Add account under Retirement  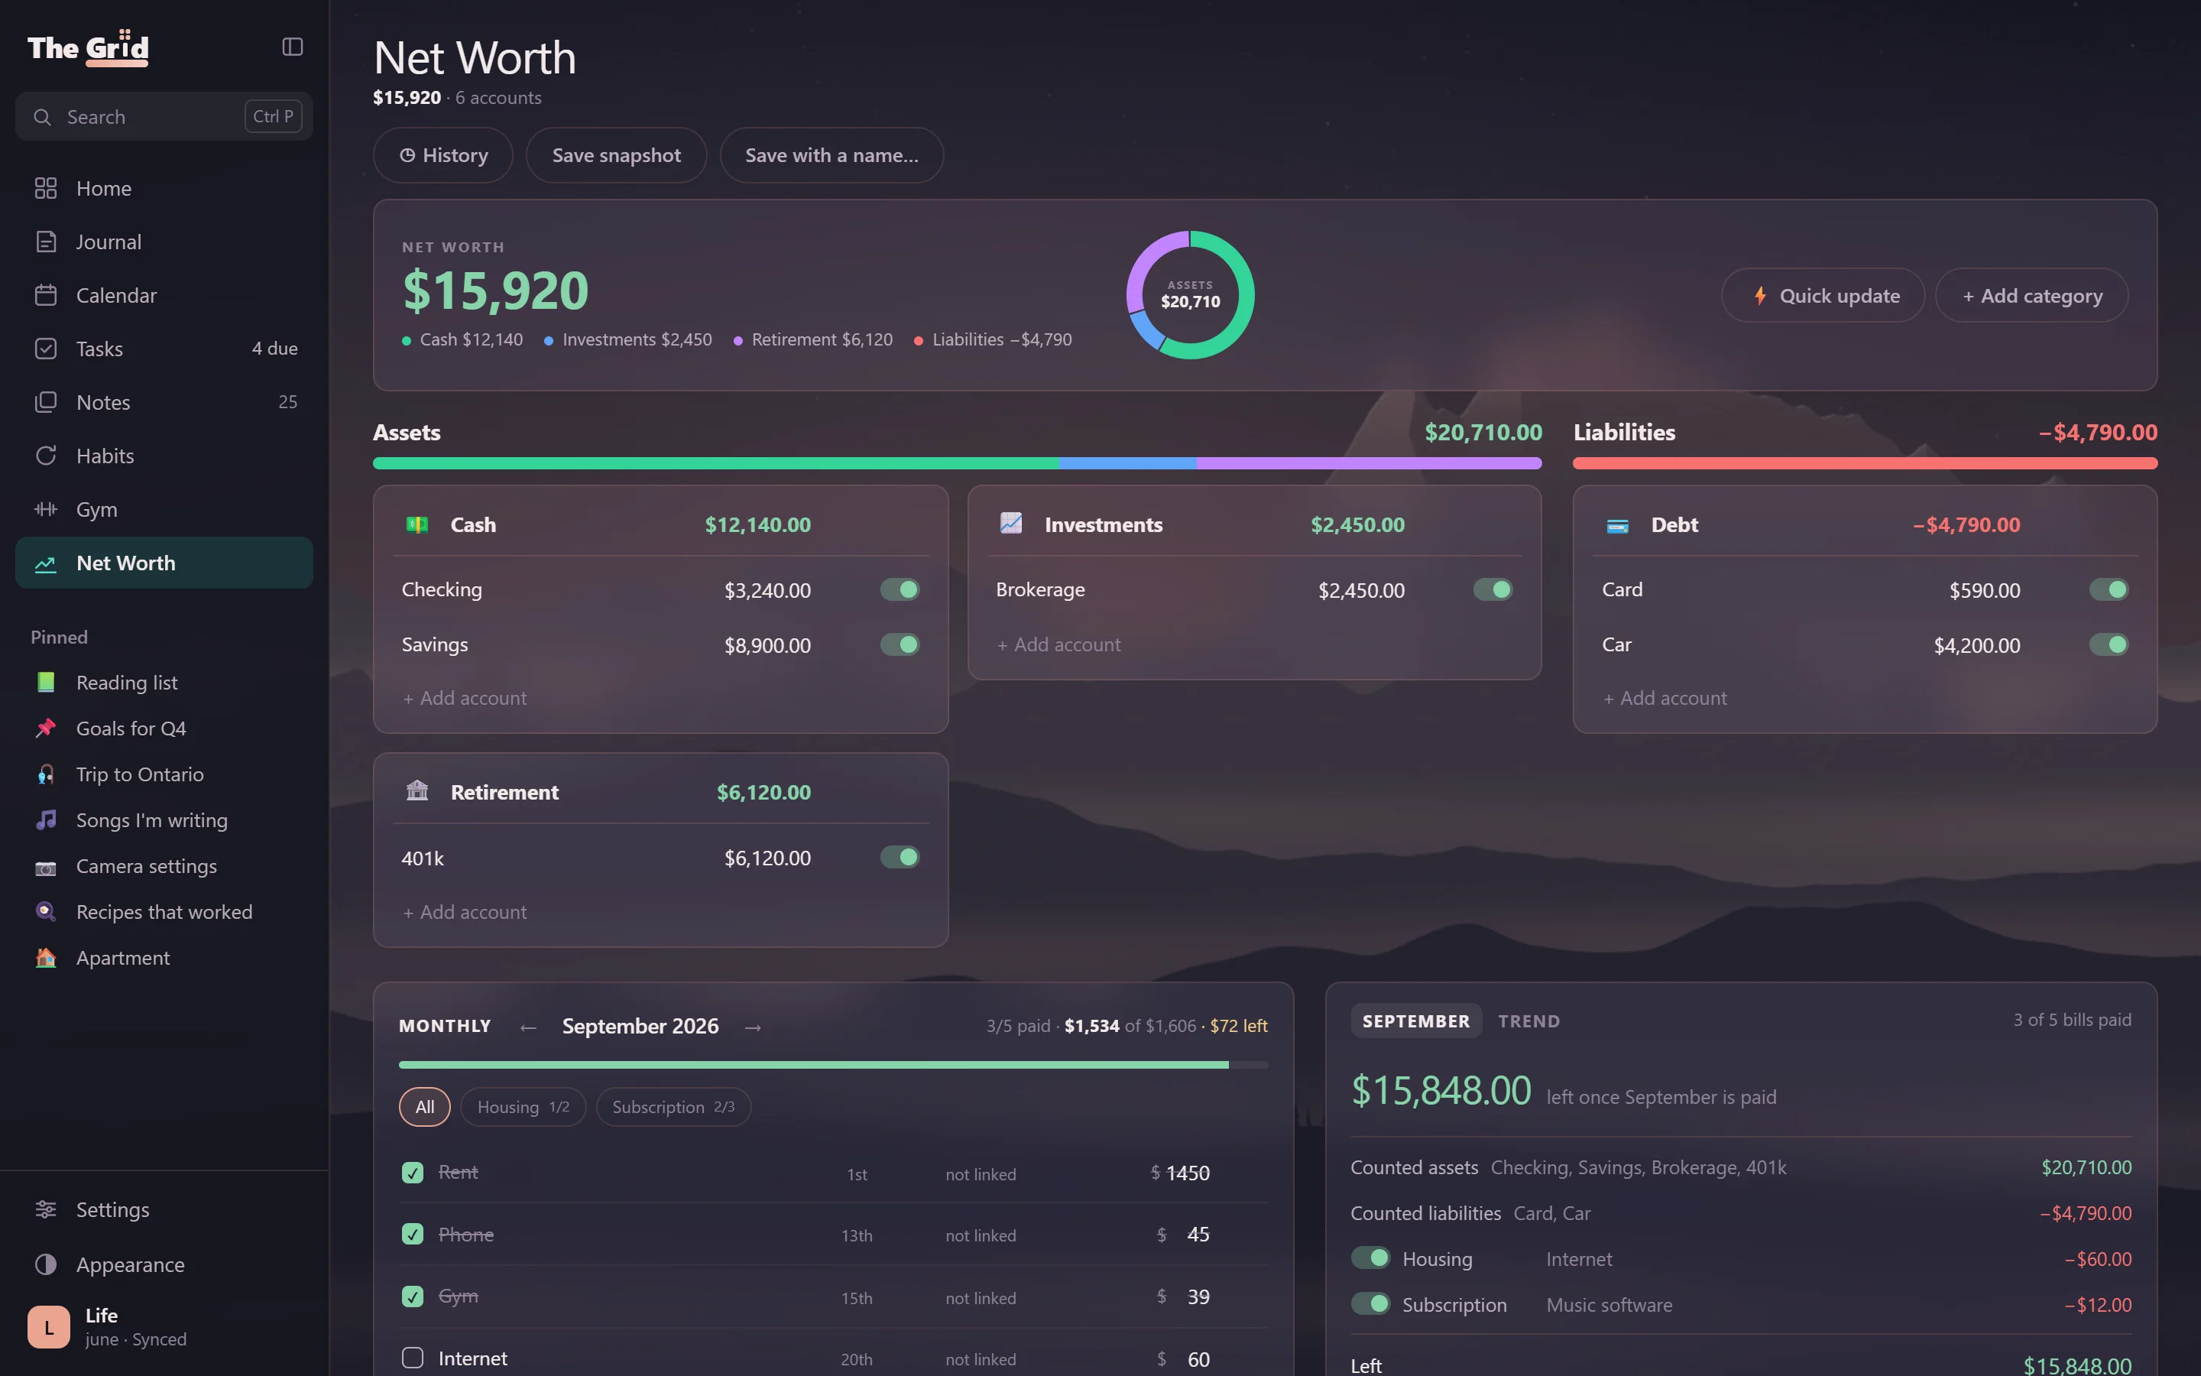pyautogui.click(x=465, y=912)
